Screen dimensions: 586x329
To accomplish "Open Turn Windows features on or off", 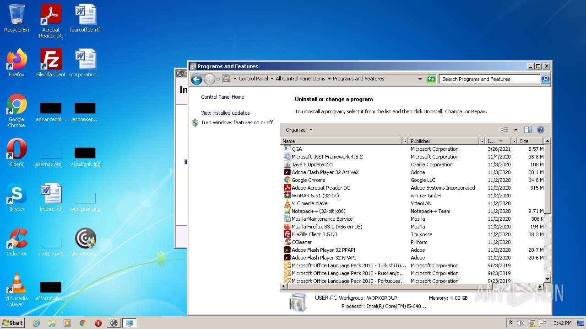I will (237, 122).
